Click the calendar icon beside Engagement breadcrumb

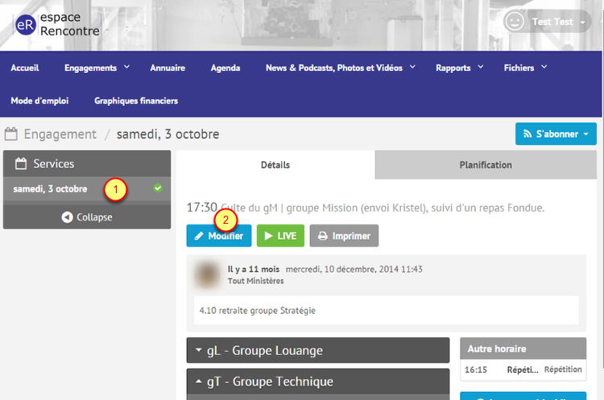pyautogui.click(x=10, y=134)
